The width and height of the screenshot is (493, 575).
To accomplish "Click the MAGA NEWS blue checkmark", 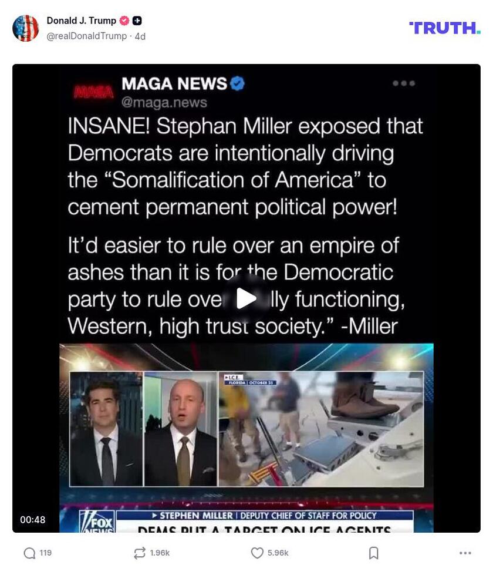I will [x=238, y=83].
